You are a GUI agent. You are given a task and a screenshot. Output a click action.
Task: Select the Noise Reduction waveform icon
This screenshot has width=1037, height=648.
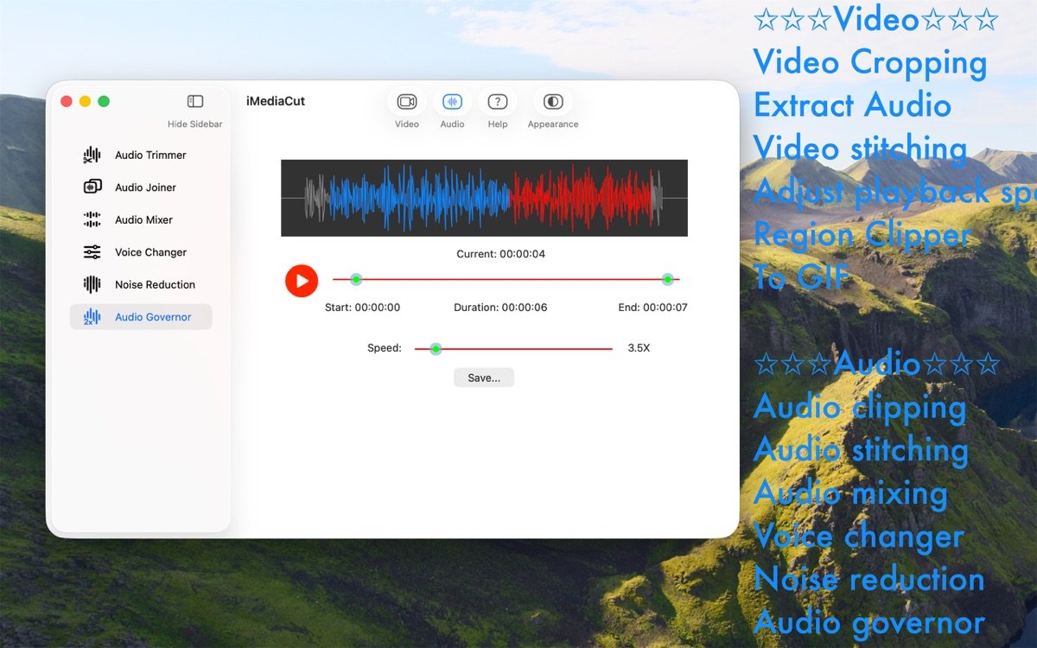coord(92,284)
